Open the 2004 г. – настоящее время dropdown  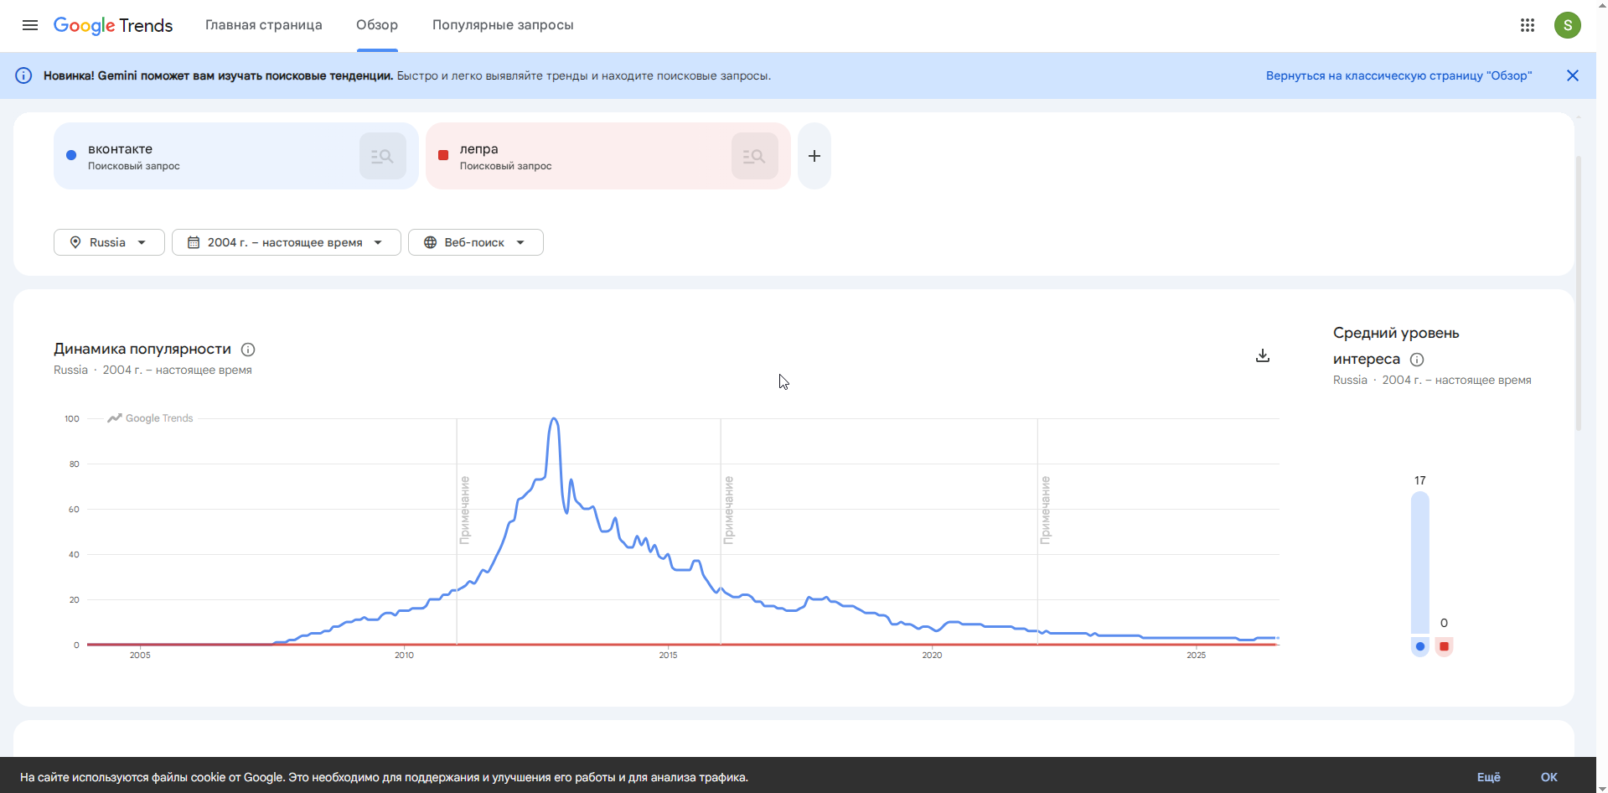coord(287,242)
